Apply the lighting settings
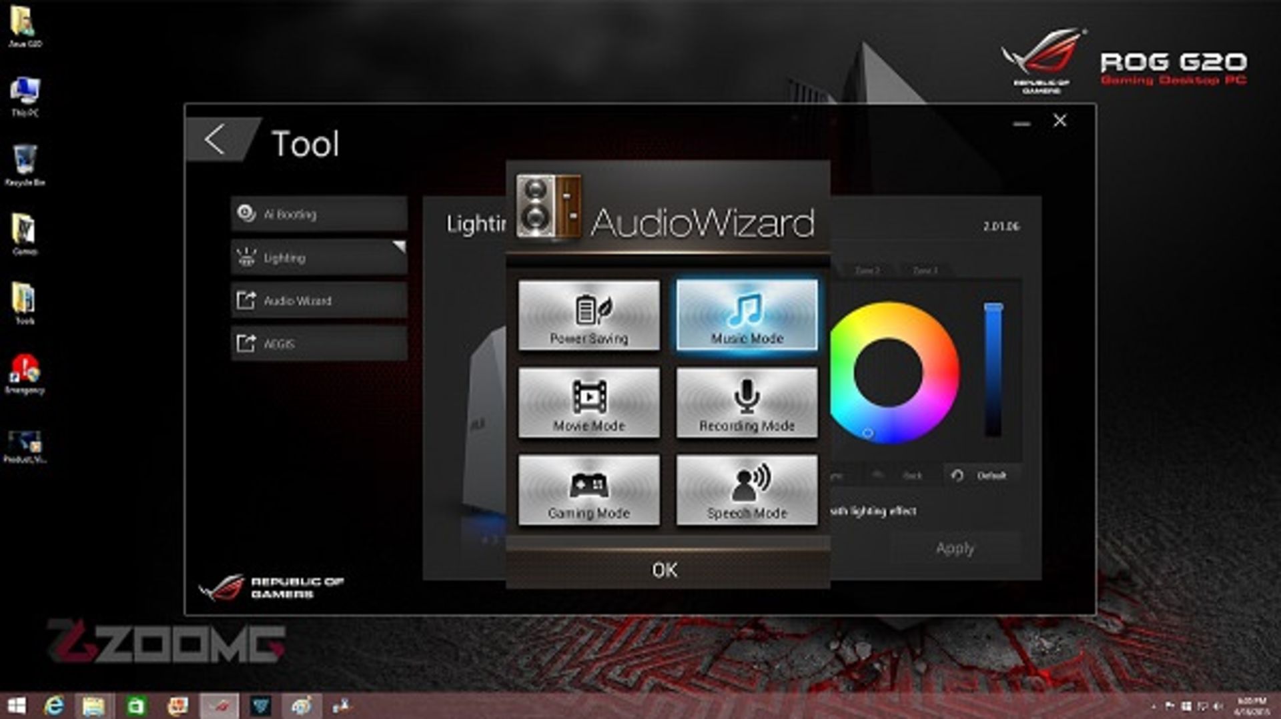Viewport: 1281px width, 719px height. click(x=955, y=548)
